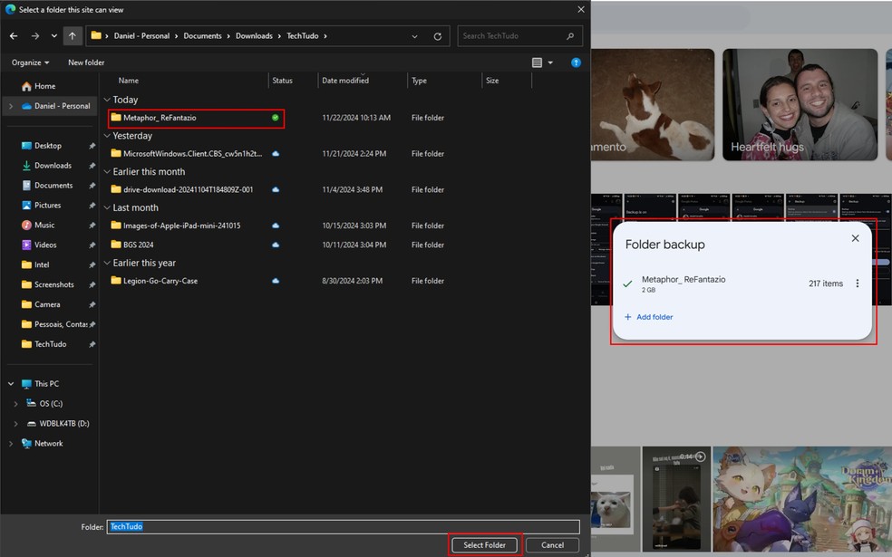
Task: Expand the address bar path history dropdown
Action: coord(415,36)
